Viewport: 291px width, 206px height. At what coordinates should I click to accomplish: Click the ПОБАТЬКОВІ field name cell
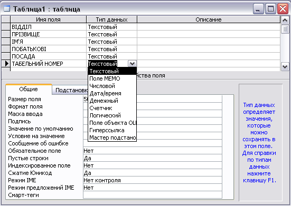click(x=48, y=49)
